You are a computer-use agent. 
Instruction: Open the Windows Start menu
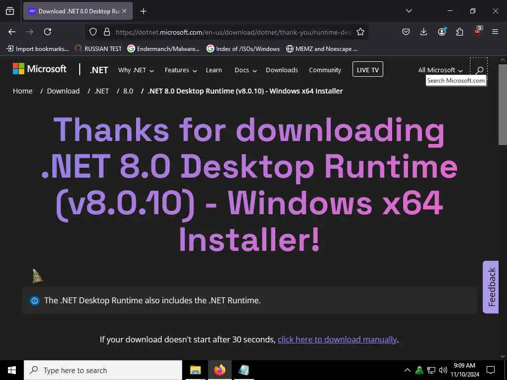click(12, 370)
